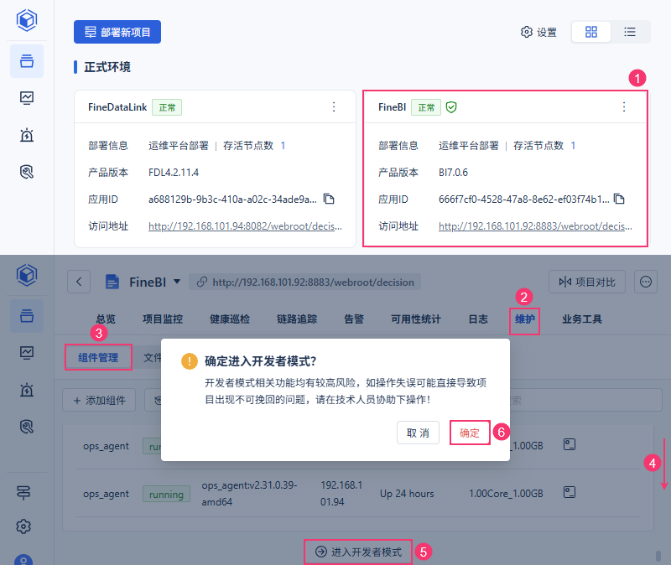The height and width of the screenshot is (565, 671).
Task: Open the 可用性统计 tab
Action: [x=416, y=319]
